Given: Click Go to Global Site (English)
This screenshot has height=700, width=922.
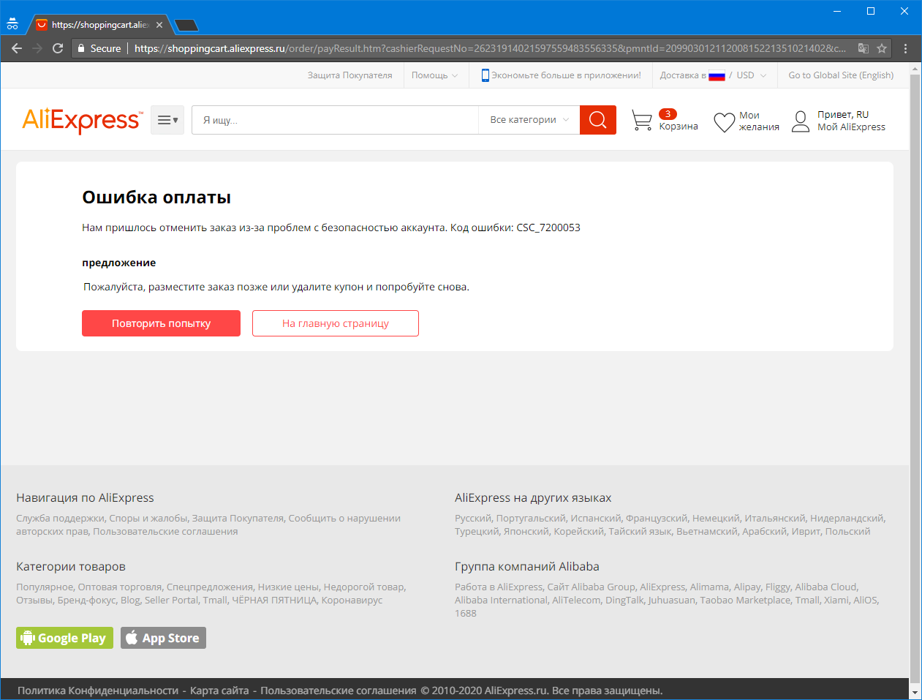Looking at the screenshot, I should coord(841,75).
